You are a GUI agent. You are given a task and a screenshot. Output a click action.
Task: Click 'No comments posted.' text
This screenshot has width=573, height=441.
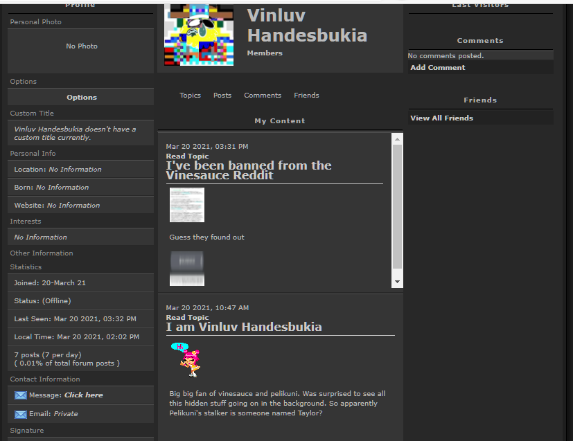[x=446, y=56]
